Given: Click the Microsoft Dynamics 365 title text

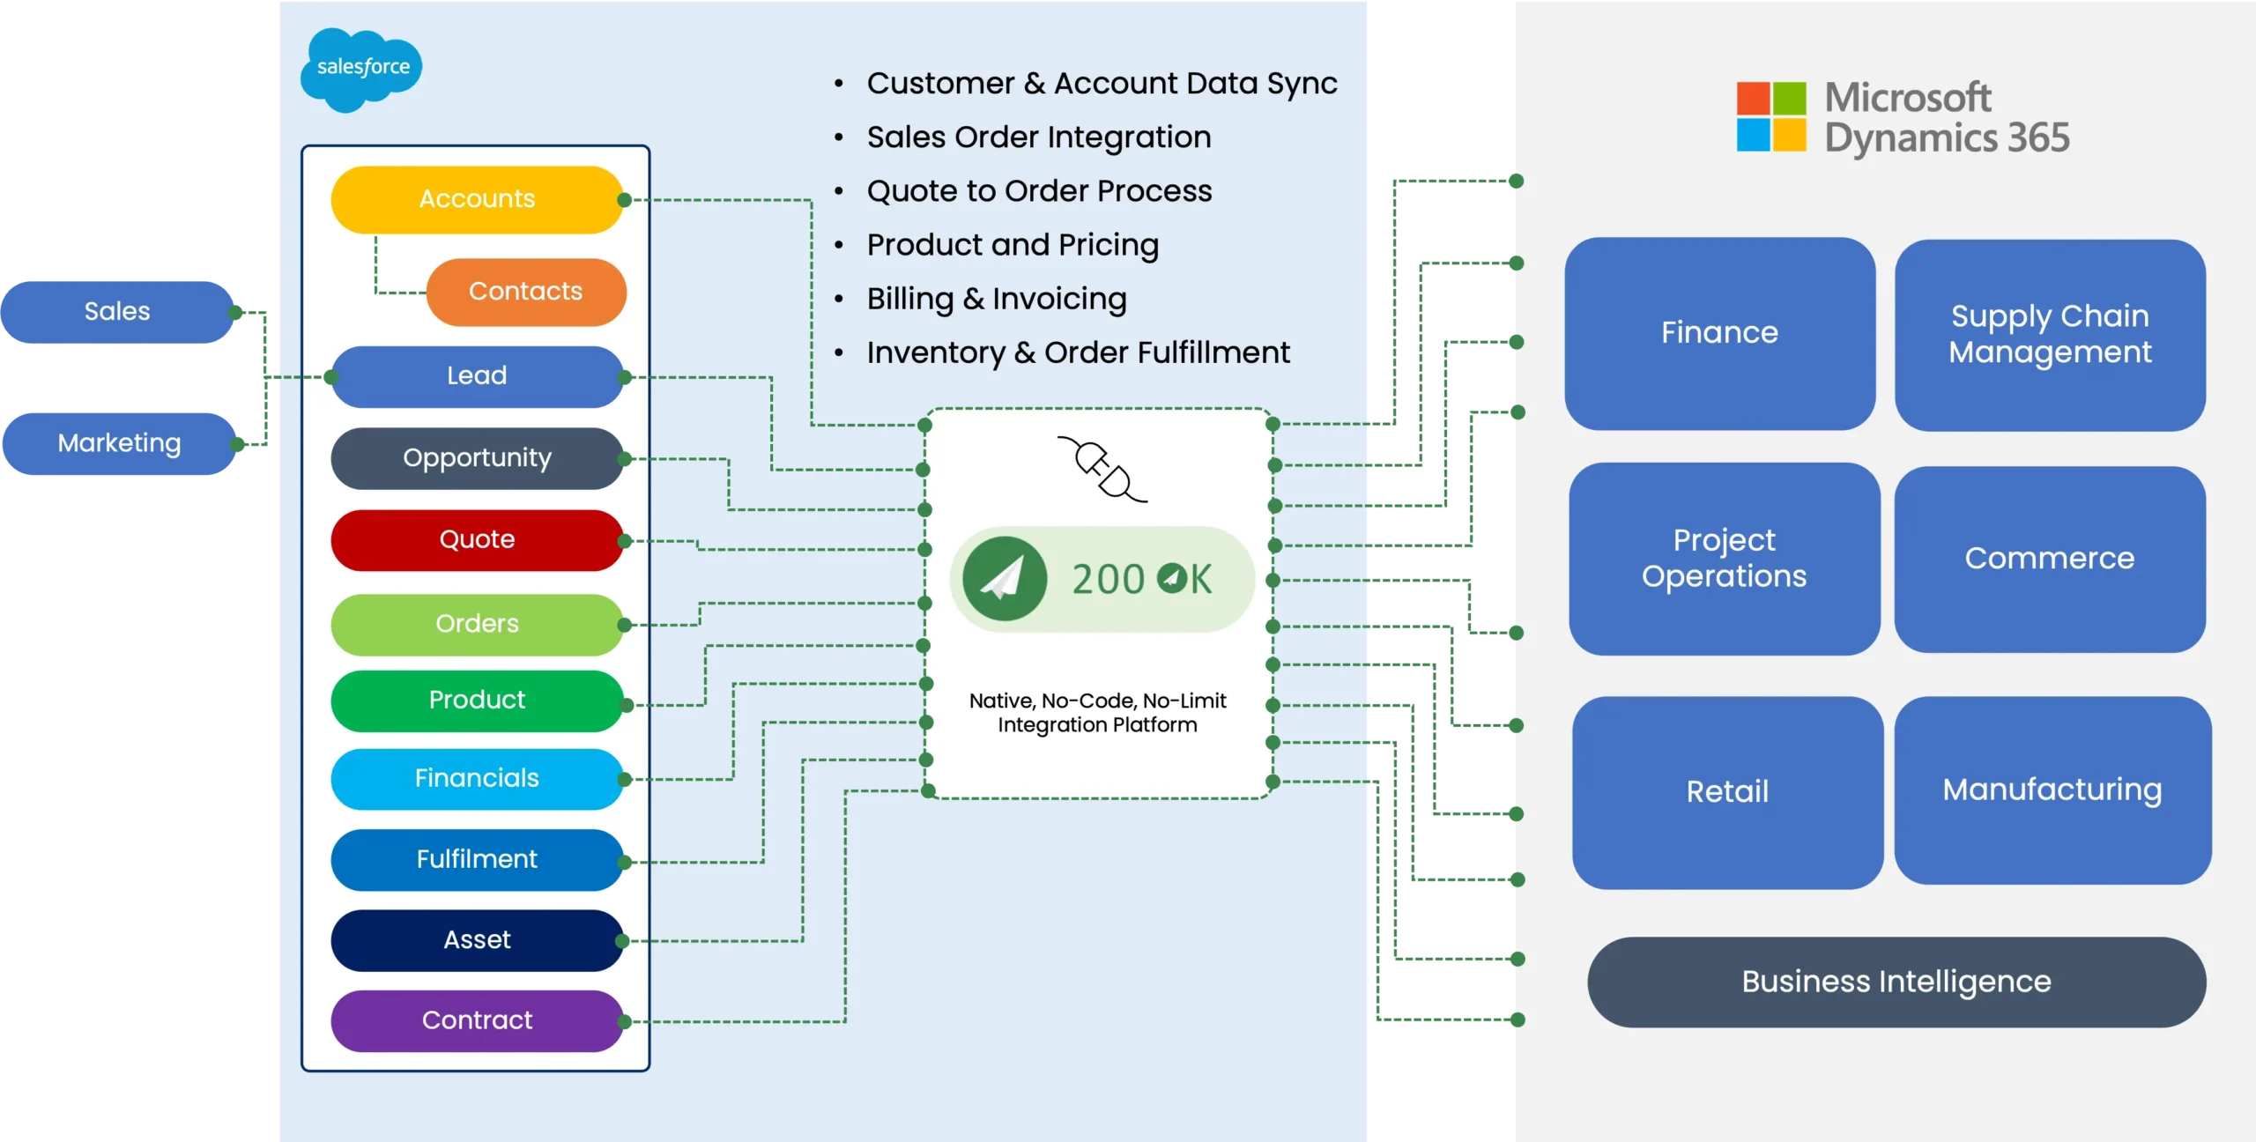Looking at the screenshot, I should (x=1947, y=118).
